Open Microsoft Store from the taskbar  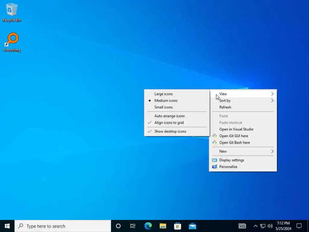[x=177, y=226]
